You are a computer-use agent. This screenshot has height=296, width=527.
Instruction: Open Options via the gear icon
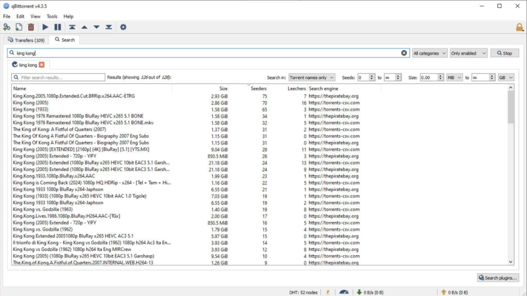(x=123, y=27)
